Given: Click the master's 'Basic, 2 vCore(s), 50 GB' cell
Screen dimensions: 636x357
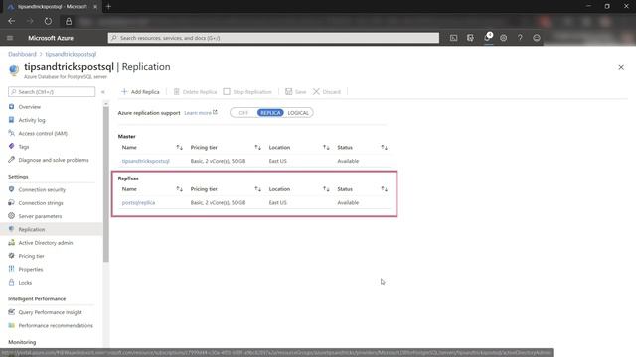Looking at the screenshot, I should pyautogui.click(x=218, y=161).
